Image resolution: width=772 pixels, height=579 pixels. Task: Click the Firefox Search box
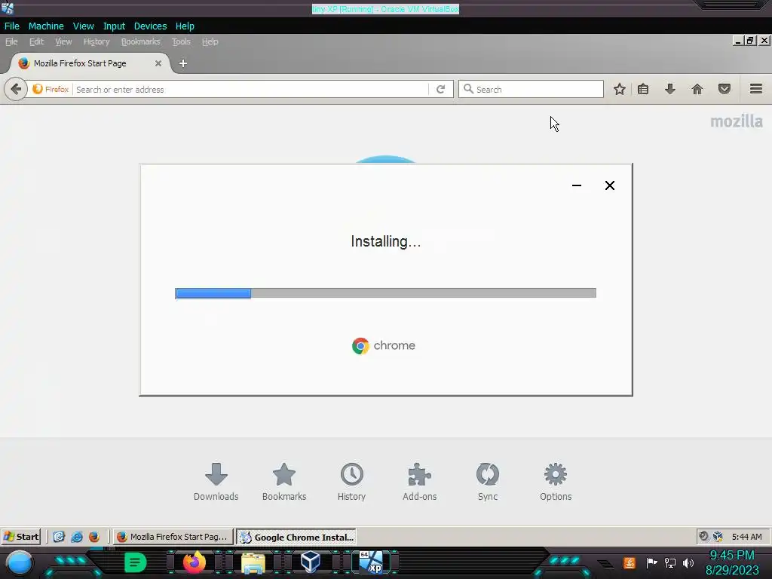[x=531, y=89]
